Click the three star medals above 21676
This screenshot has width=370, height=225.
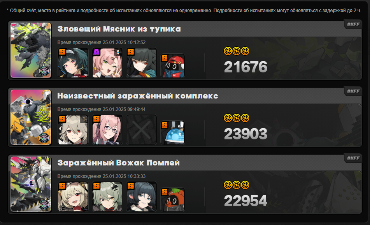(237, 51)
